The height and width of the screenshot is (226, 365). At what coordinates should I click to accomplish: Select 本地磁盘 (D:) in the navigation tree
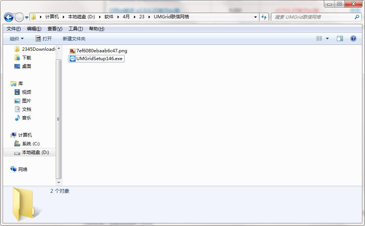pos(35,152)
